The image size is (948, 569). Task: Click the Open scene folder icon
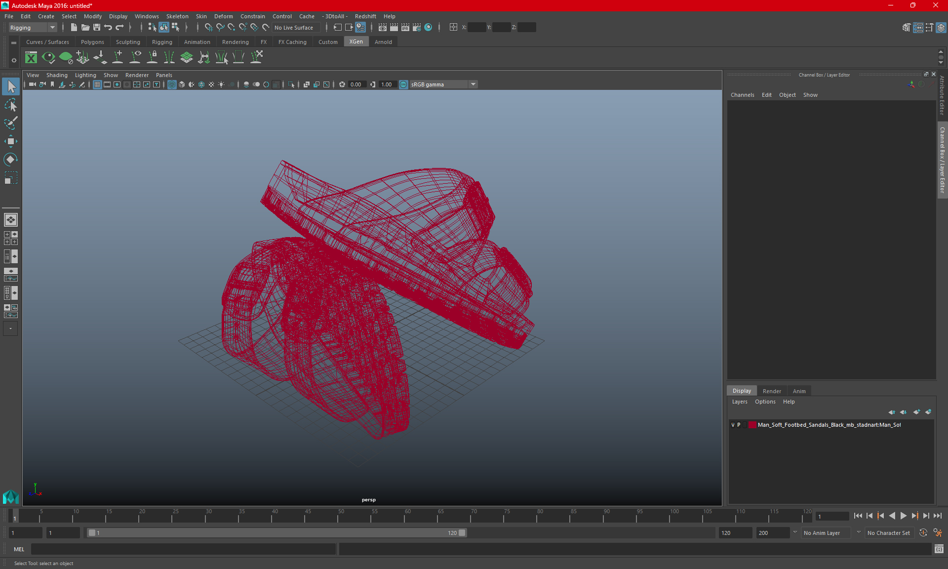[x=85, y=28]
